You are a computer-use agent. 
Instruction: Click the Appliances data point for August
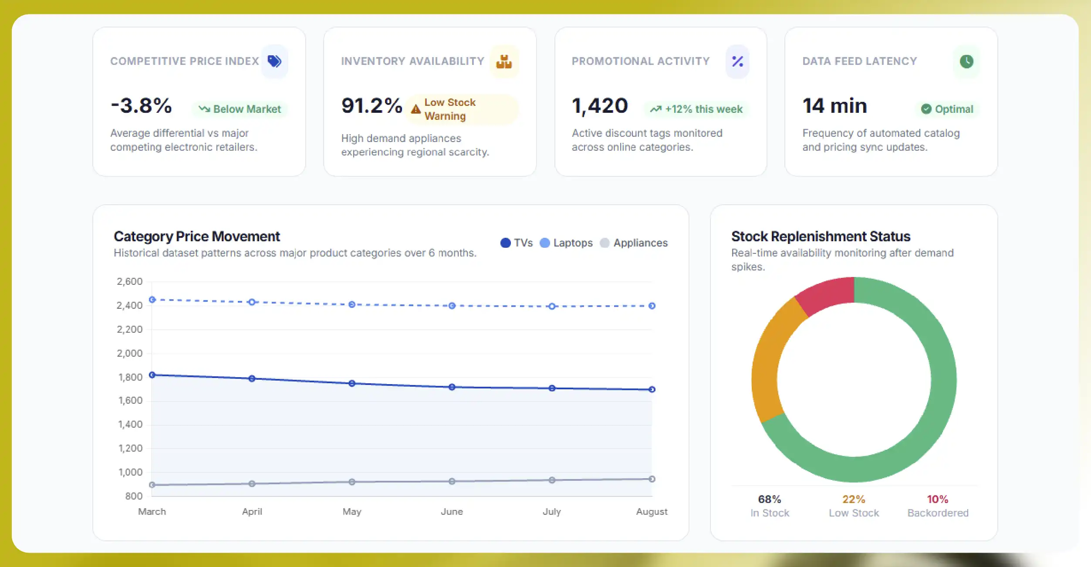pyautogui.click(x=652, y=479)
